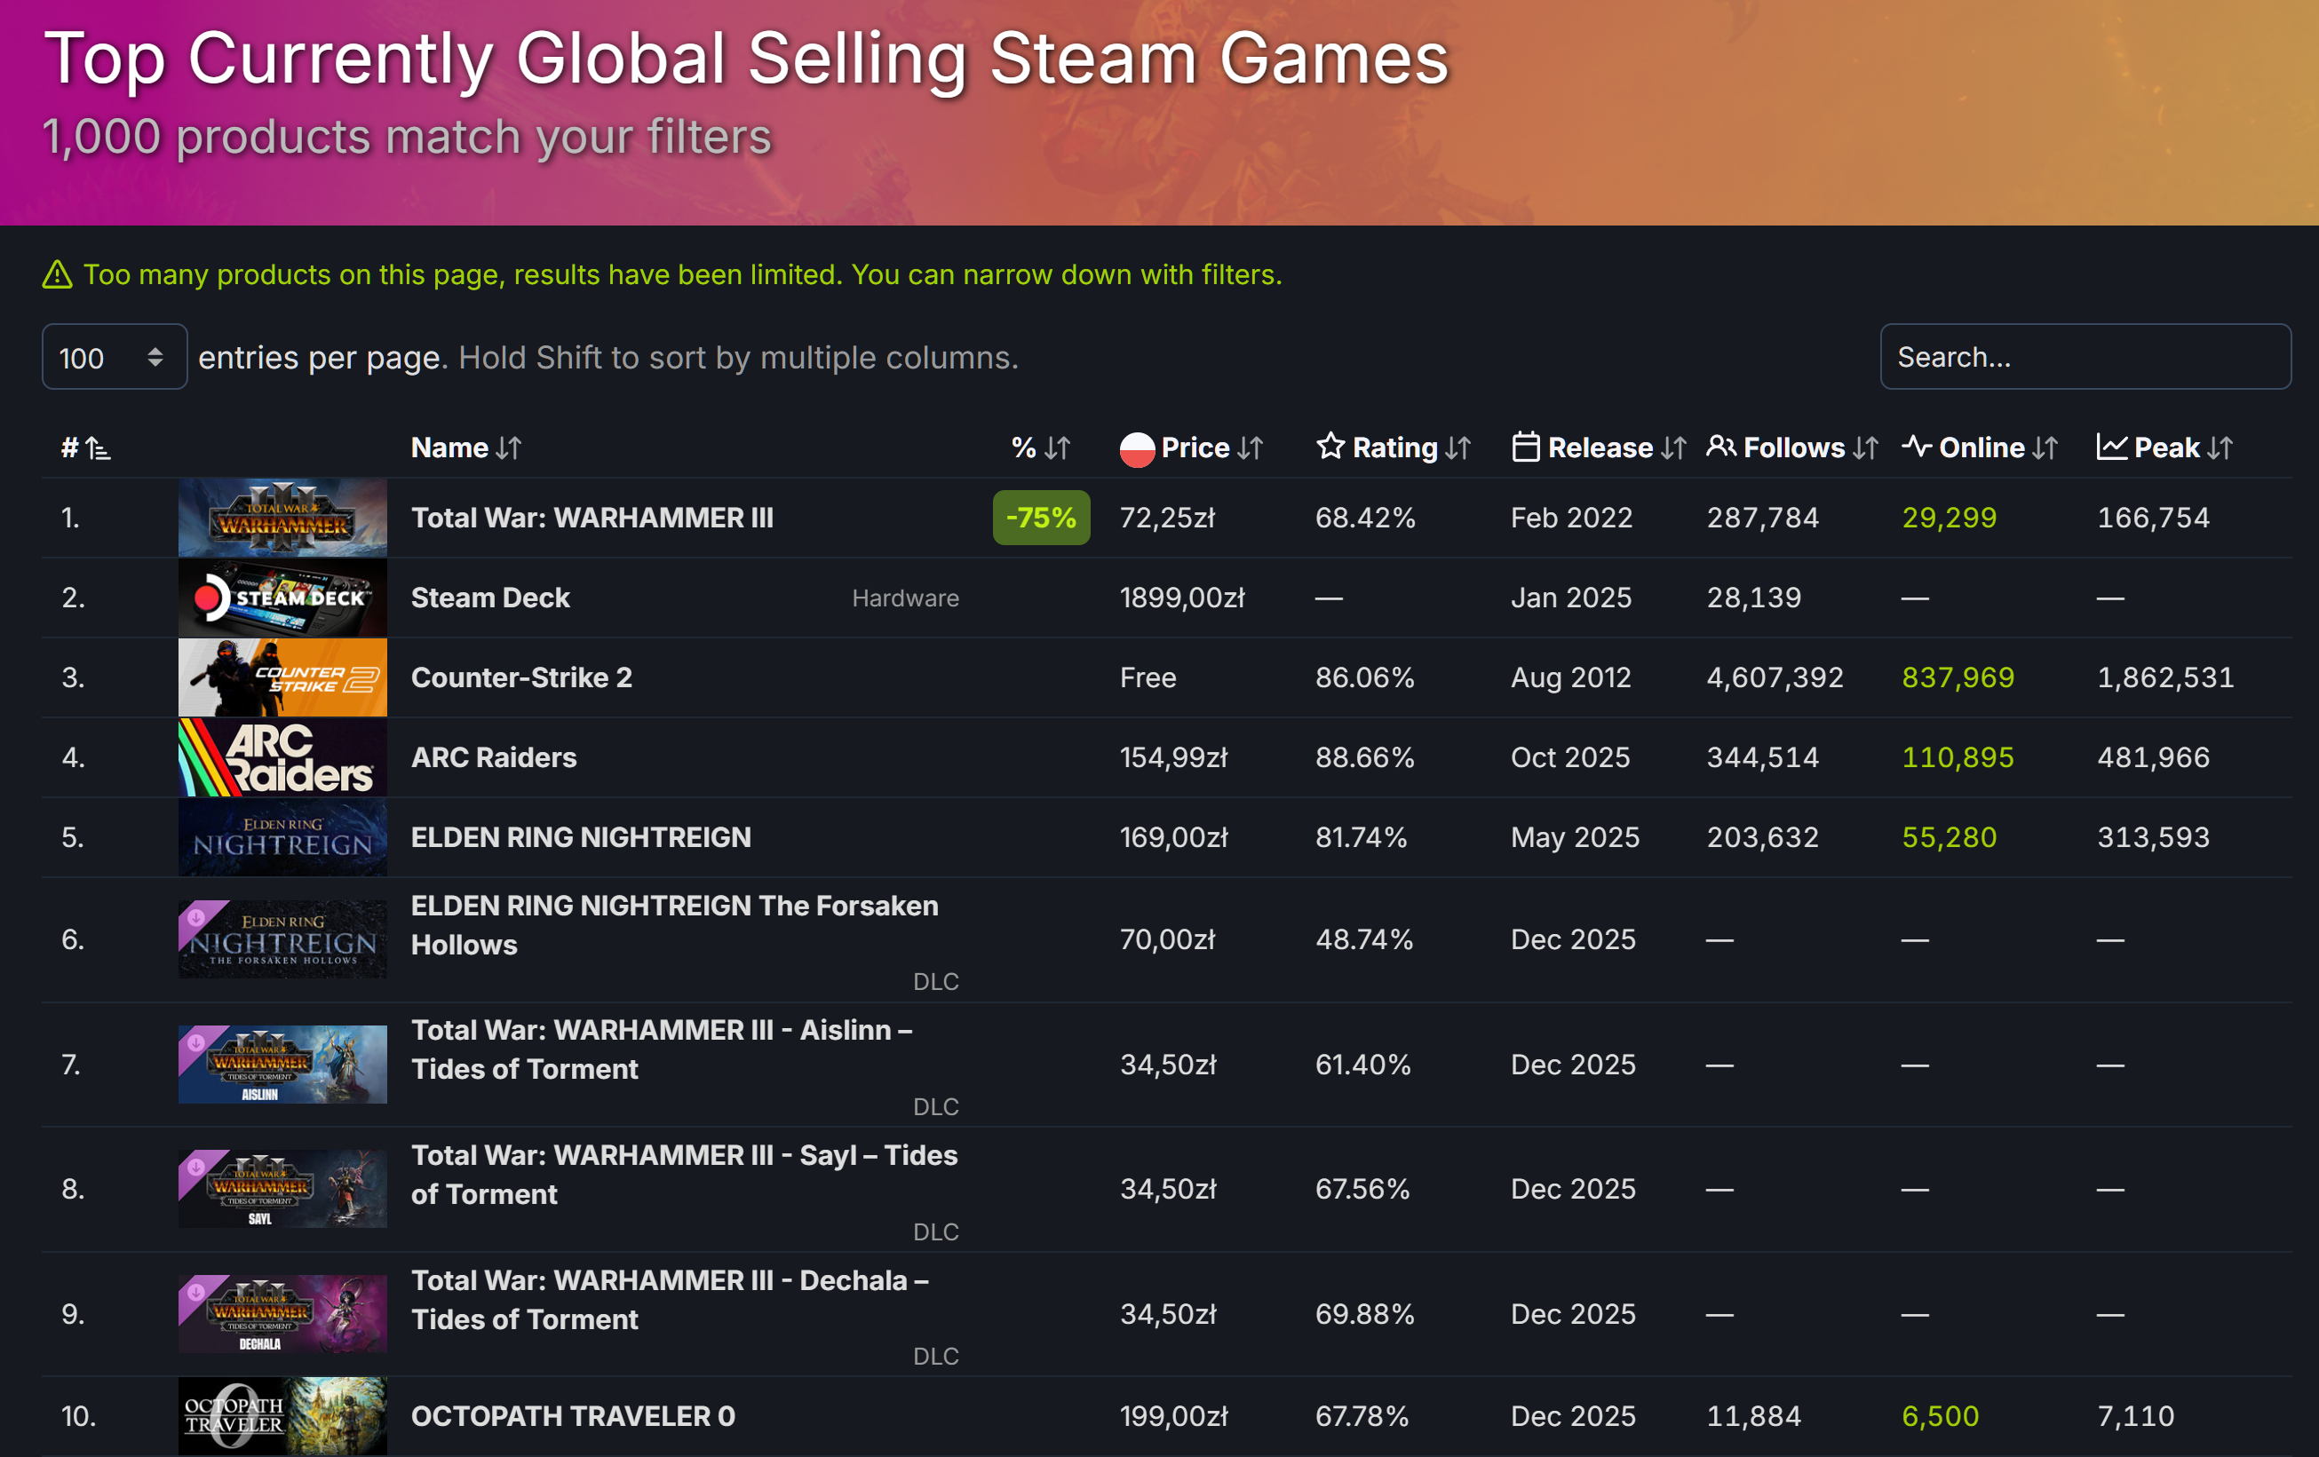Image resolution: width=2319 pixels, height=1457 pixels.
Task: Click the pulse icon in Online header
Action: tap(1916, 447)
